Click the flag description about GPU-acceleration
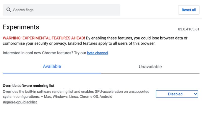Screen dimensions: 202x113 click(x=76, y=92)
